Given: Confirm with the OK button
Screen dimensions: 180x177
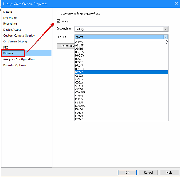Looking at the screenshot, I should point(127,173).
